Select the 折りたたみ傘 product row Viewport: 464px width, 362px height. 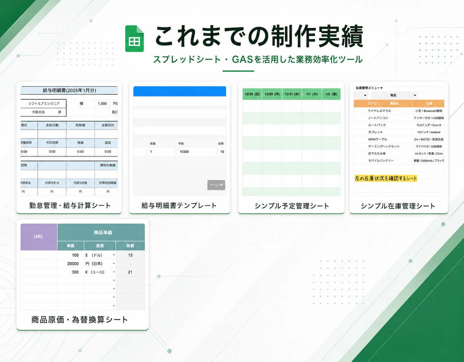pos(399,153)
